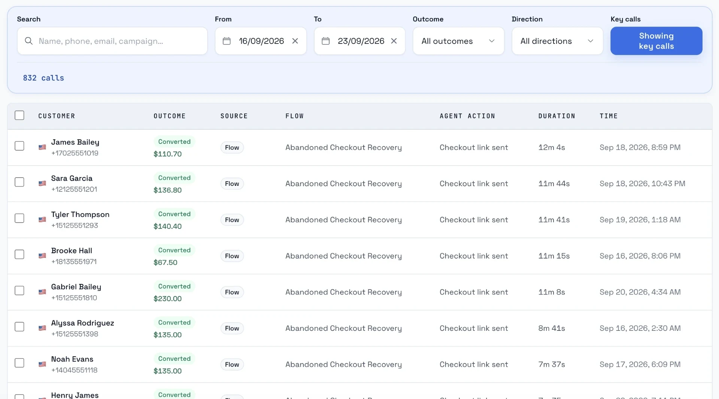Click the Converted badge for Sara Garcia
719x399 pixels.
pyautogui.click(x=174, y=178)
